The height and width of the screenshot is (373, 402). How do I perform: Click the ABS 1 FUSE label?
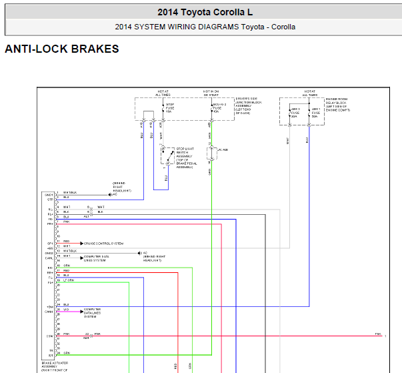(x=315, y=113)
